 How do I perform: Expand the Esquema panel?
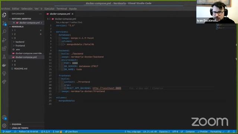(16, 124)
